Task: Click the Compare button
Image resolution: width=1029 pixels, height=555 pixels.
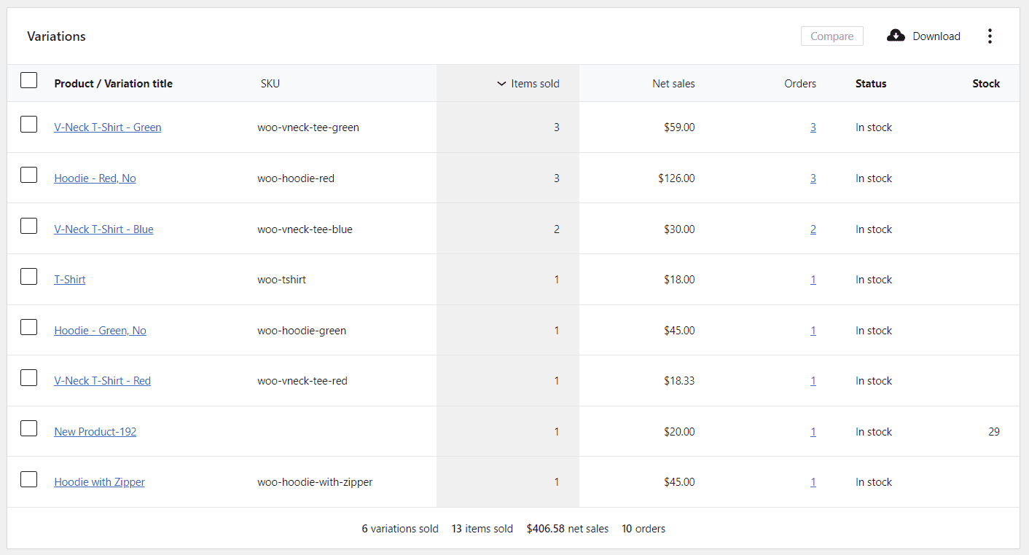Action: click(x=832, y=36)
